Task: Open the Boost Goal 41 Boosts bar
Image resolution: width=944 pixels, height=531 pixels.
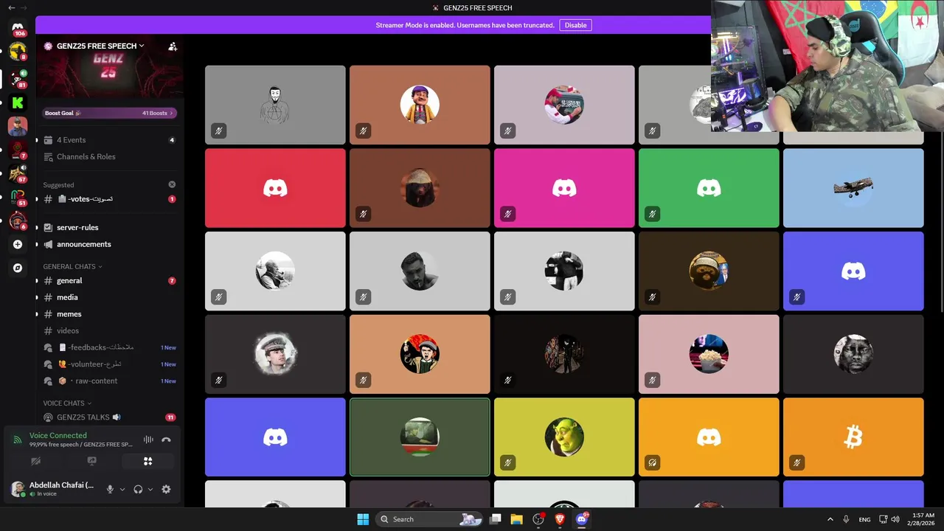Action: pyautogui.click(x=109, y=113)
